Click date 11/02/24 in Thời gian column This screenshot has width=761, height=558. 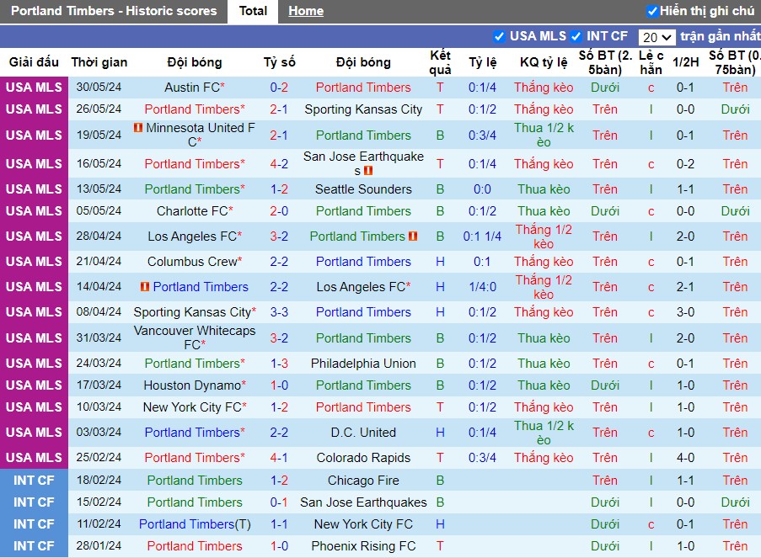[x=99, y=524]
